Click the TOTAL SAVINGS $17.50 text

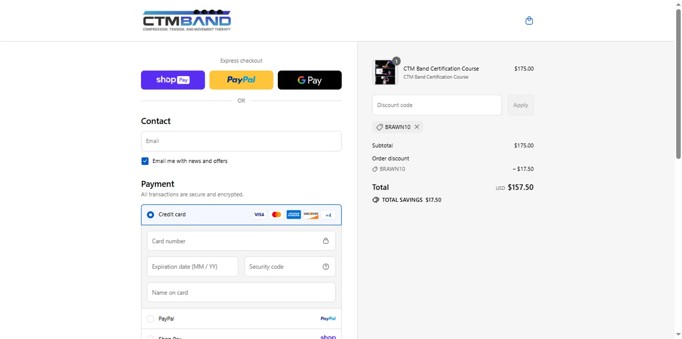click(411, 200)
